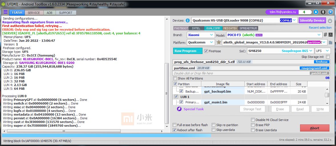Open the hamburger menu icon

pyautogui.click(x=5, y=12)
